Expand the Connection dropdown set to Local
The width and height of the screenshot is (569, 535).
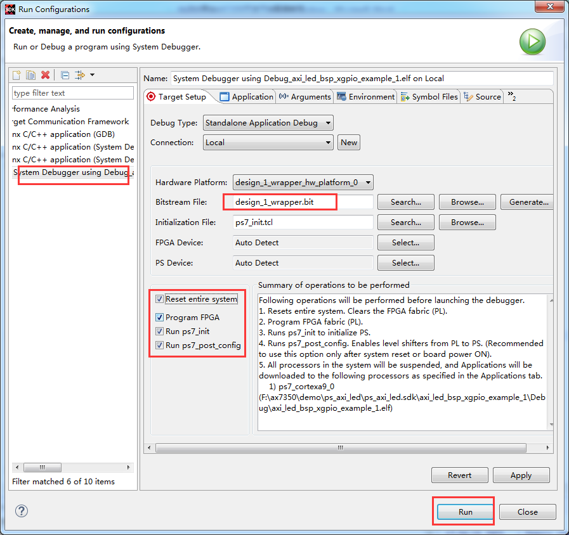[x=268, y=143]
